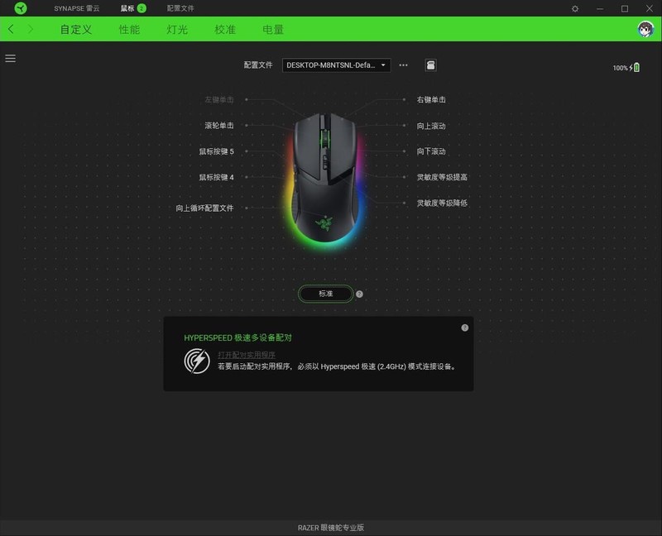Open the user avatar in the top-right corner

tap(645, 28)
